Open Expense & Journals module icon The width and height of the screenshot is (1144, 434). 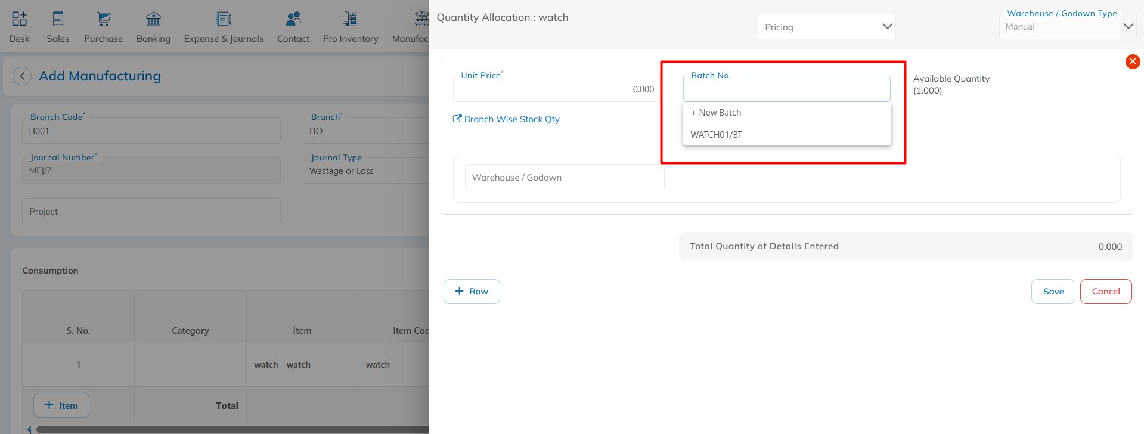[224, 19]
